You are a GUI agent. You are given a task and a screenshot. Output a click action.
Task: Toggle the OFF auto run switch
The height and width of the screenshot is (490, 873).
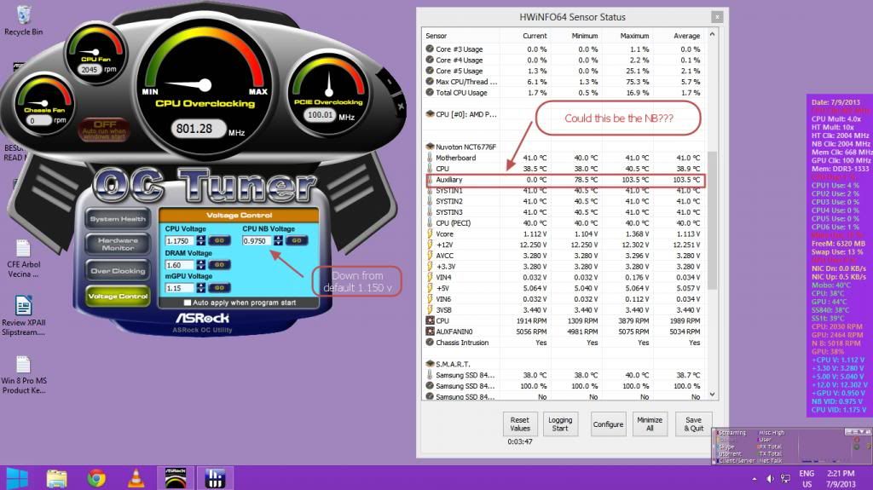point(104,129)
